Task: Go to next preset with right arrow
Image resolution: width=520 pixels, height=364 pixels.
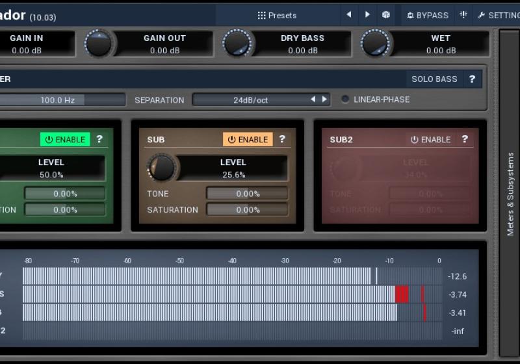Action: tap(367, 15)
